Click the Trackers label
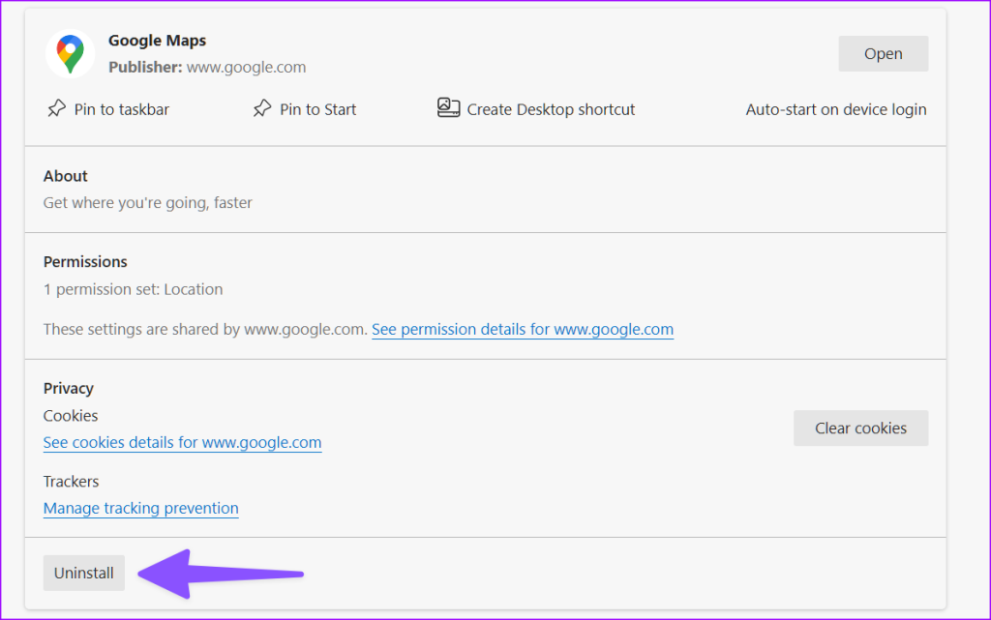This screenshot has width=991, height=620. pos(71,481)
